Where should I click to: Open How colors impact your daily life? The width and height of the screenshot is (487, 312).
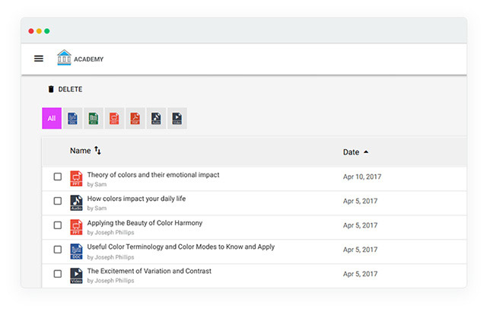point(136,199)
